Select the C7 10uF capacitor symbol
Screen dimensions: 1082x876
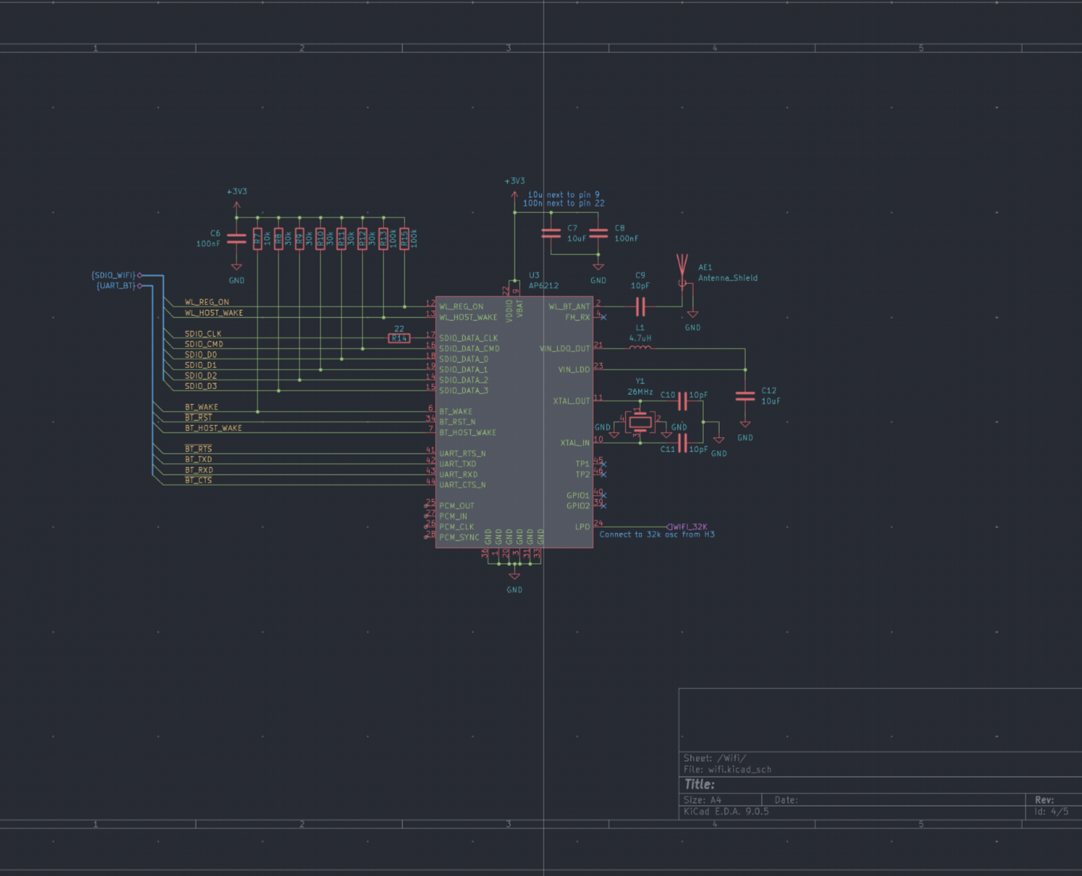click(551, 233)
